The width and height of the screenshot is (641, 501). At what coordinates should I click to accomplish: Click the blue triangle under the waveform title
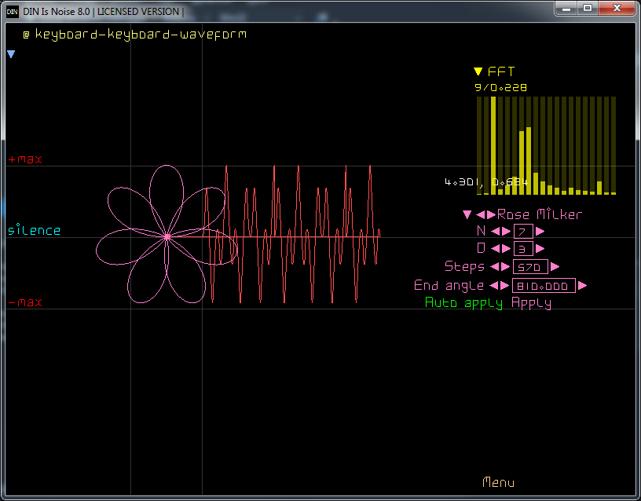click(x=11, y=54)
